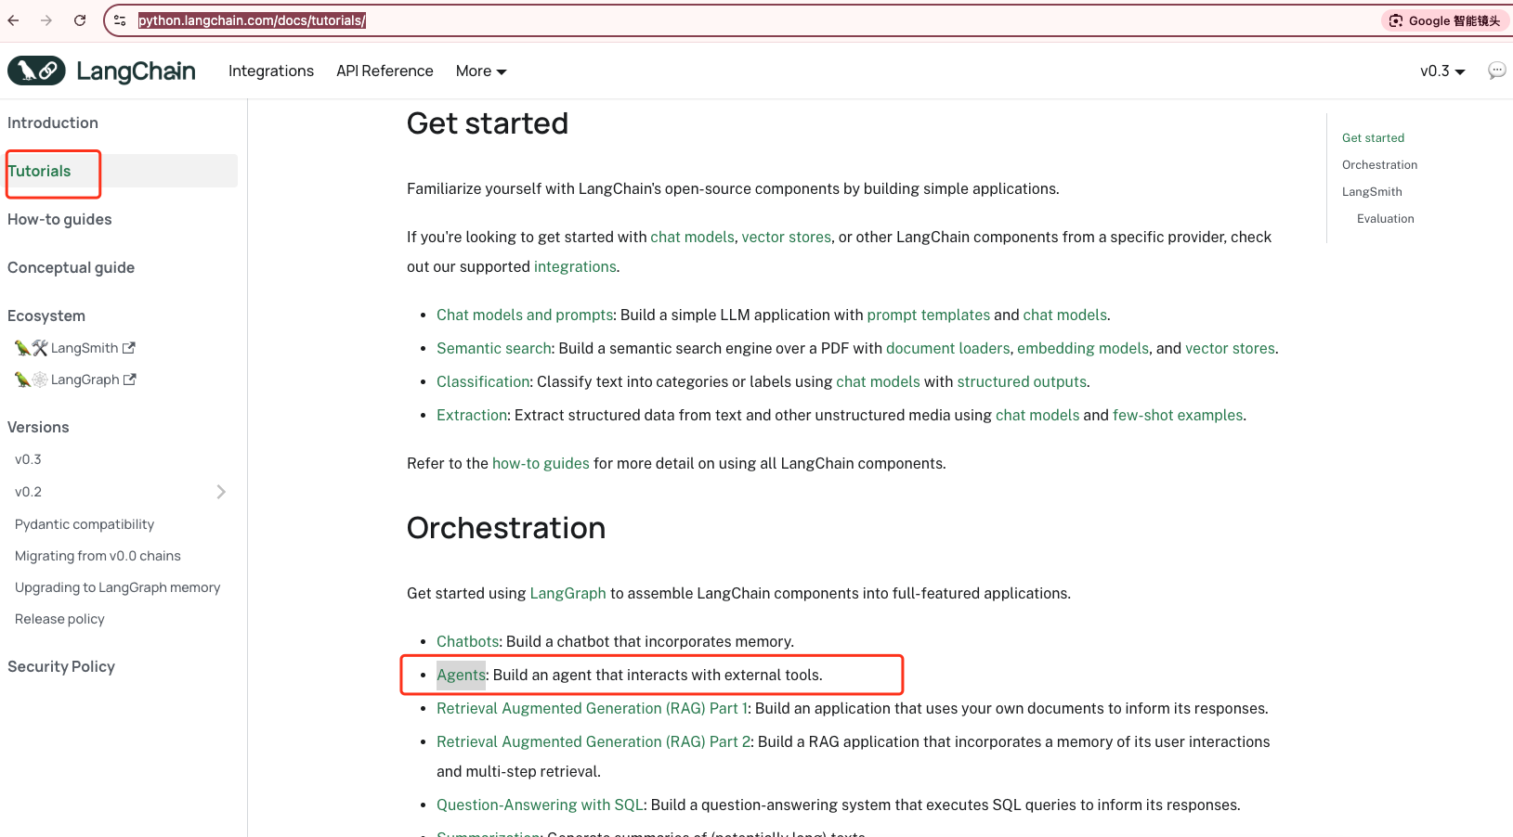
Task: Open the feedback chat bubble icon
Action: tap(1496, 71)
